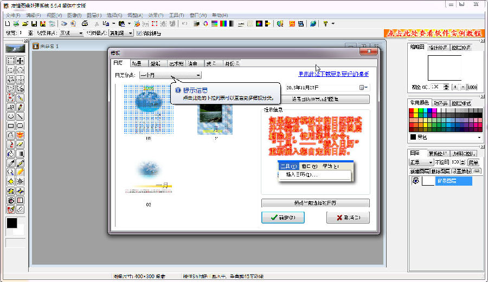Open the 文件(F) menu
Image resolution: width=488 pixels, height=282 pixels.
click(x=12, y=15)
